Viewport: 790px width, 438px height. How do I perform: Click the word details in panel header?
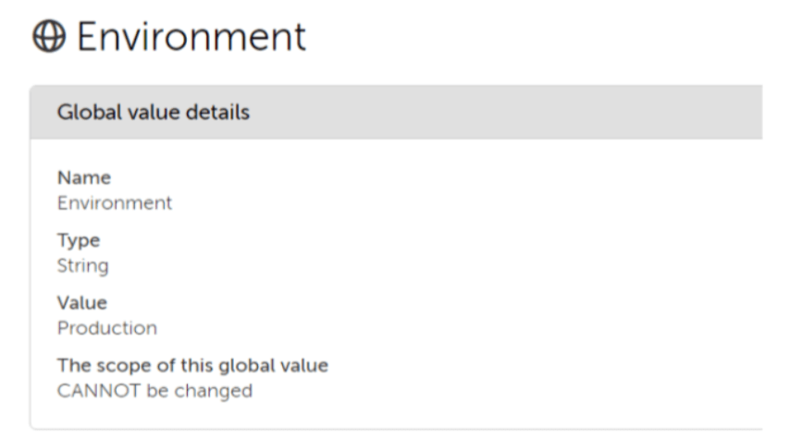click(217, 112)
